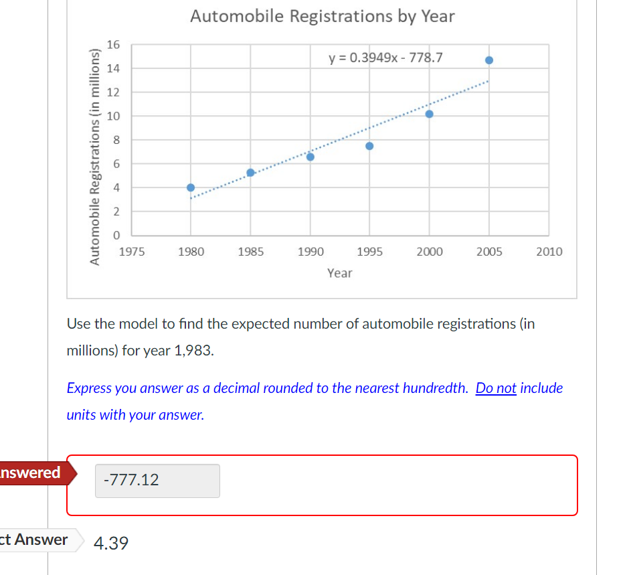This screenshot has width=629, height=575.
Task: Click the blue rounding instruction text
Action: pyautogui.click(x=315, y=401)
